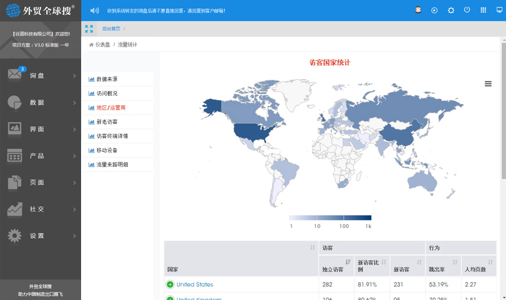Open the chart hamburger menu
Screen dimensions: 506x300
(488, 84)
